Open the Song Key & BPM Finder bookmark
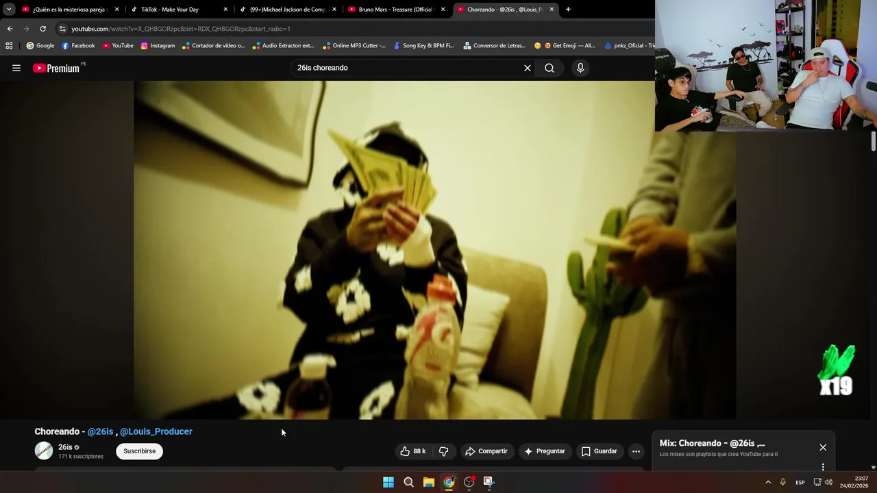This screenshot has width=877, height=493. click(x=423, y=46)
